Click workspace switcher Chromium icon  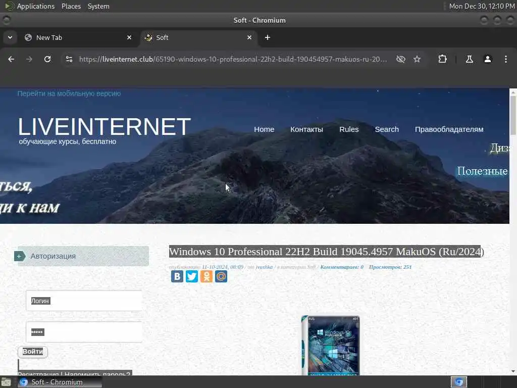click(459, 382)
